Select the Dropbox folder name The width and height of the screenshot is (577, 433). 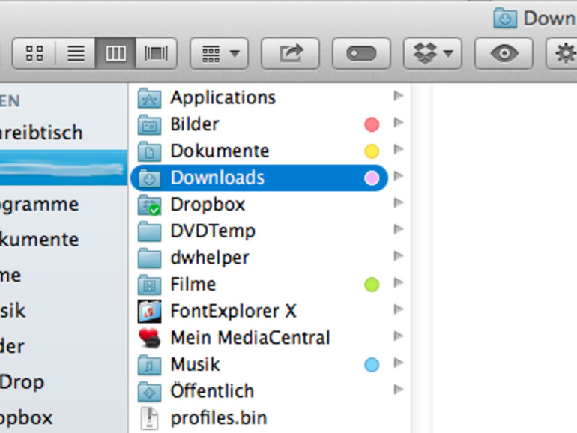click(208, 205)
